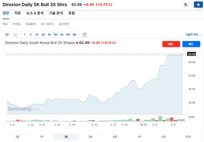Switch to candlestick chart type icon
The height and width of the screenshot is (142, 204).
[7, 35]
